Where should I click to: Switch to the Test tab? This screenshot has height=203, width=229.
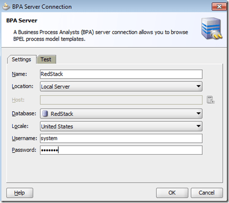[46, 59]
